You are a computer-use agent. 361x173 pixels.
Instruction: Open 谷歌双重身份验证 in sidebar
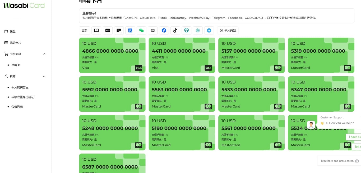pyautogui.click(x=23, y=97)
